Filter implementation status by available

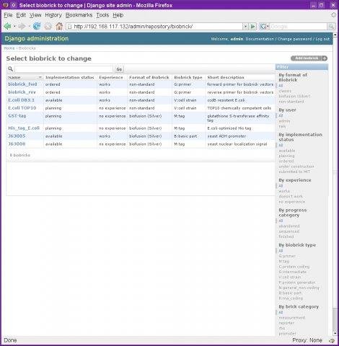287,151
